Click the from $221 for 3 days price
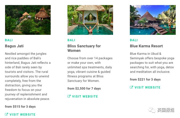The width and height of the screenshot is (180, 118). pyautogui.click(x=145, y=79)
